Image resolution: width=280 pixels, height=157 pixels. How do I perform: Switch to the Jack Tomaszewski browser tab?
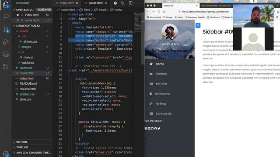click(x=216, y=6)
